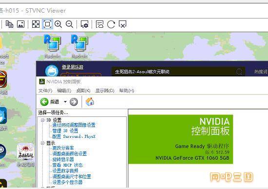Select 配置 Surround、PhysX
The width and height of the screenshot is (268, 189).
click(74, 136)
